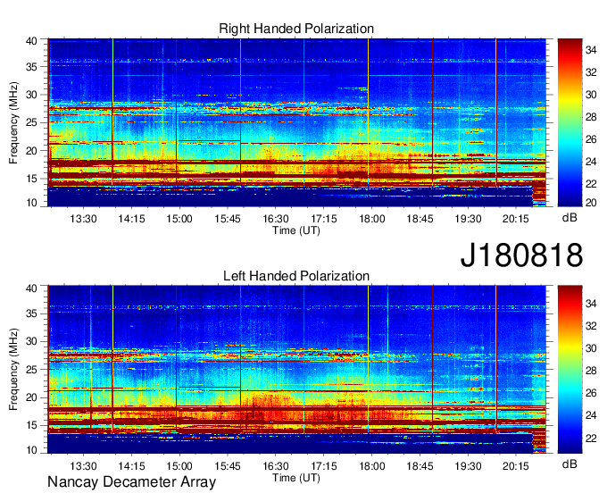Click the 14:15 tick on bottom time axis
The height and width of the screenshot is (493, 607).
(131, 466)
